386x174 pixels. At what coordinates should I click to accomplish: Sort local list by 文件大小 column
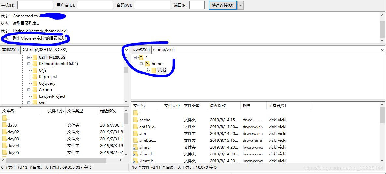click(52, 111)
